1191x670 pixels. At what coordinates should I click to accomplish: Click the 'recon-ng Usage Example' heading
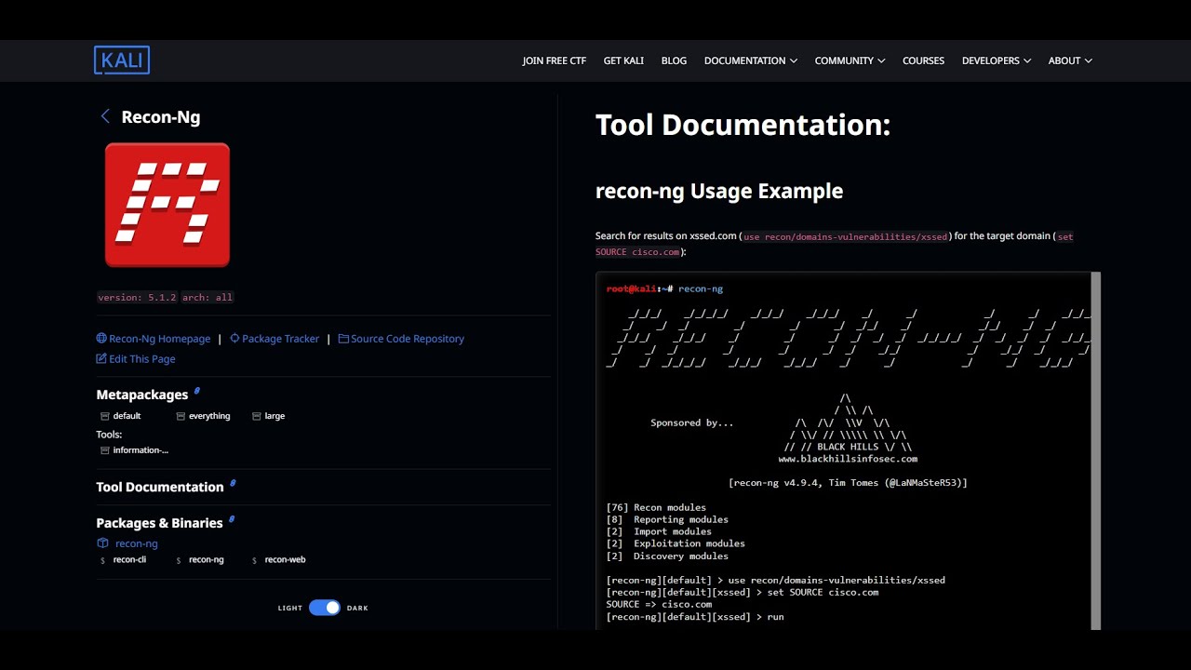pyautogui.click(x=719, y=191)
